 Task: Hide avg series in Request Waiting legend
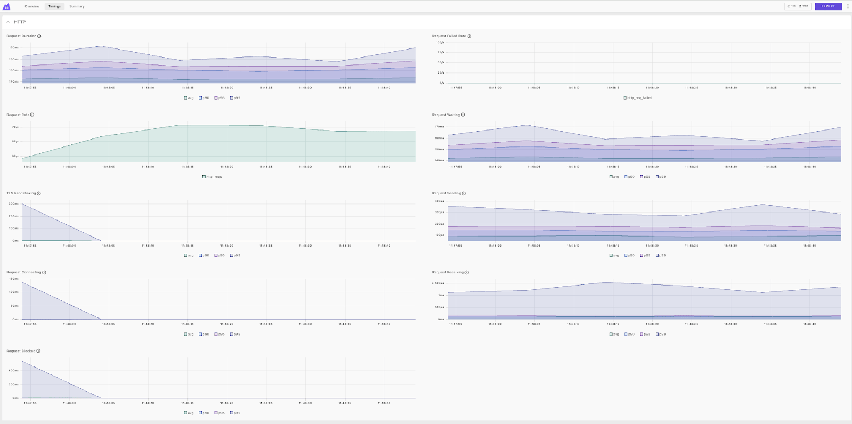615,177
